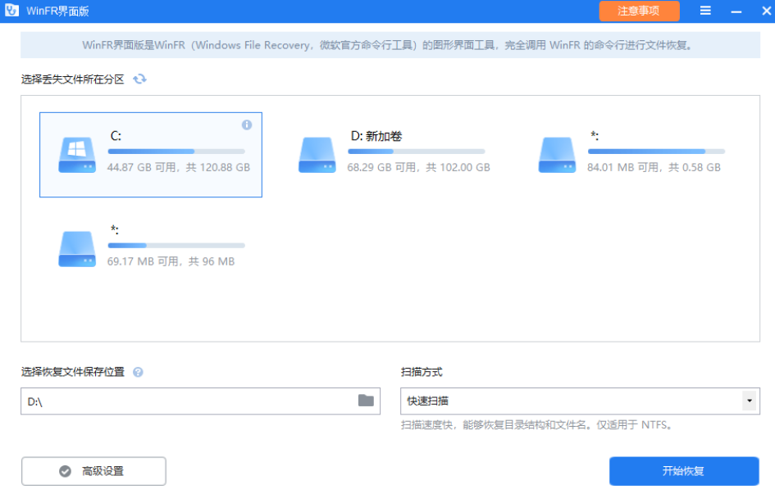Click the D: 新加卷 drive label
Image resolution: width=775 pixels, height=503 pixels.
pyautogui.click(x=376, y=136)
